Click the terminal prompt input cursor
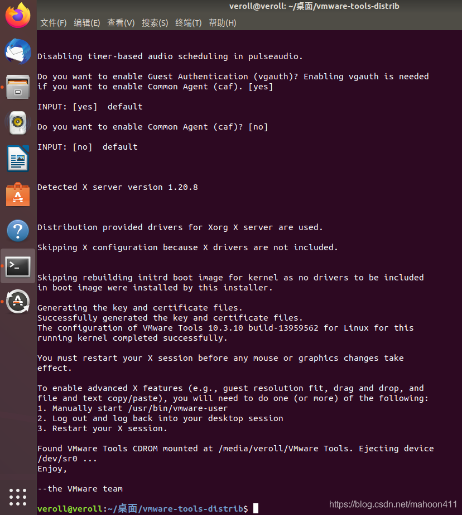 click(x=256, y=508)
